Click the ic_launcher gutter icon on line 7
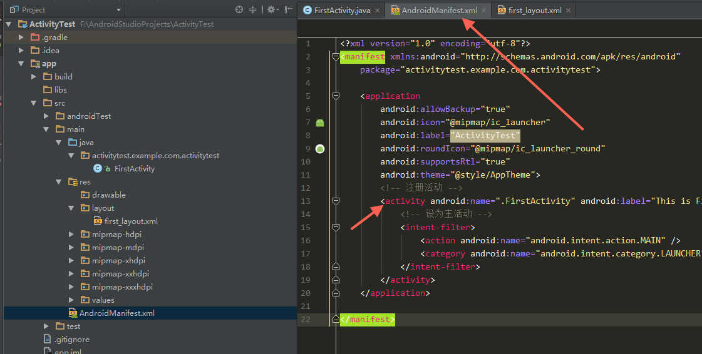Screen dimensions: 702x354 (319, 123)
